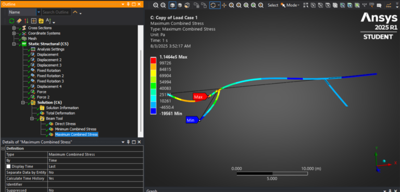
Task: Click the Type value Maximum Combined Stress
Action: click(95, 155)
